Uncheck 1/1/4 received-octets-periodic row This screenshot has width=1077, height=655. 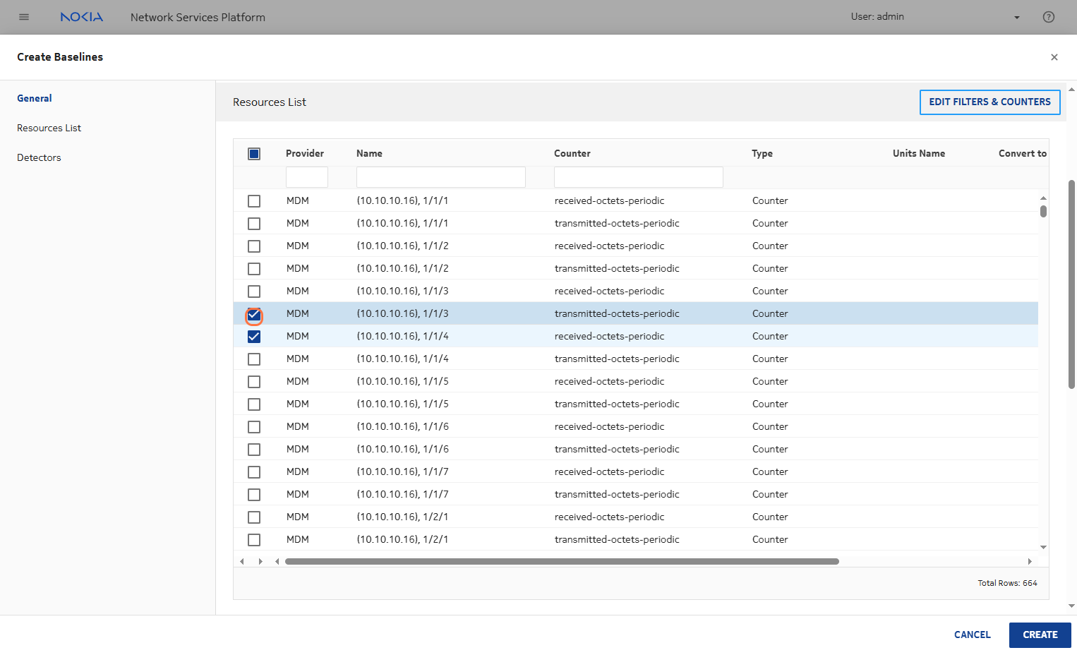click(x=254, y=337)
